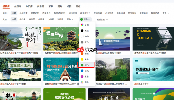Filter by 商务风 style
This screenshot has width=174, height=100.
click(x=32, y=19)
